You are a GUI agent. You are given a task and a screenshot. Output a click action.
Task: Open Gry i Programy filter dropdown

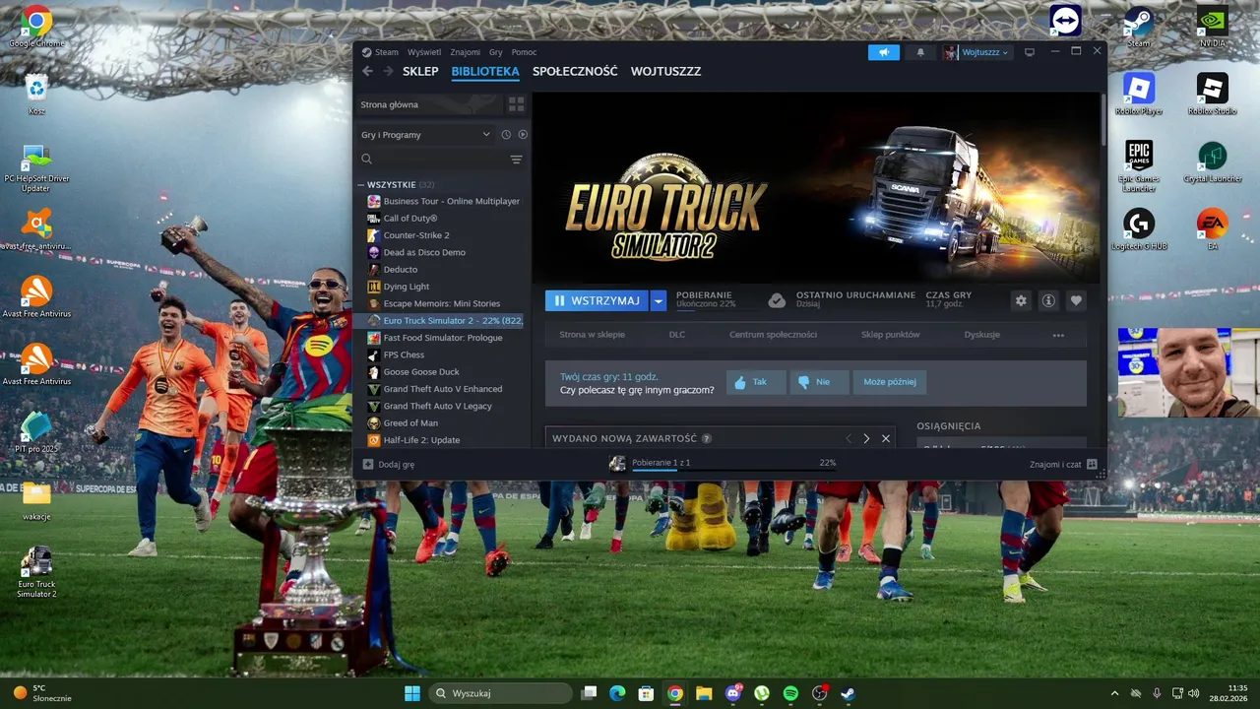click(425, 135)
